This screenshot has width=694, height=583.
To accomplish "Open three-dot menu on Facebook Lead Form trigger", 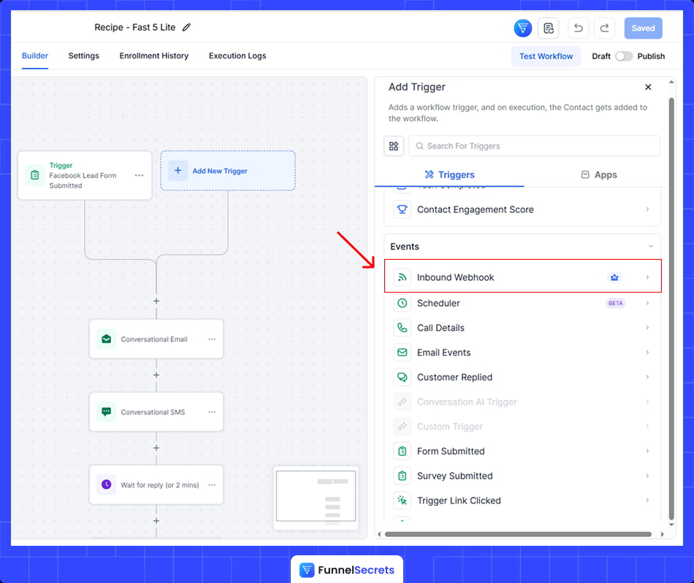I will pos(139,176).
